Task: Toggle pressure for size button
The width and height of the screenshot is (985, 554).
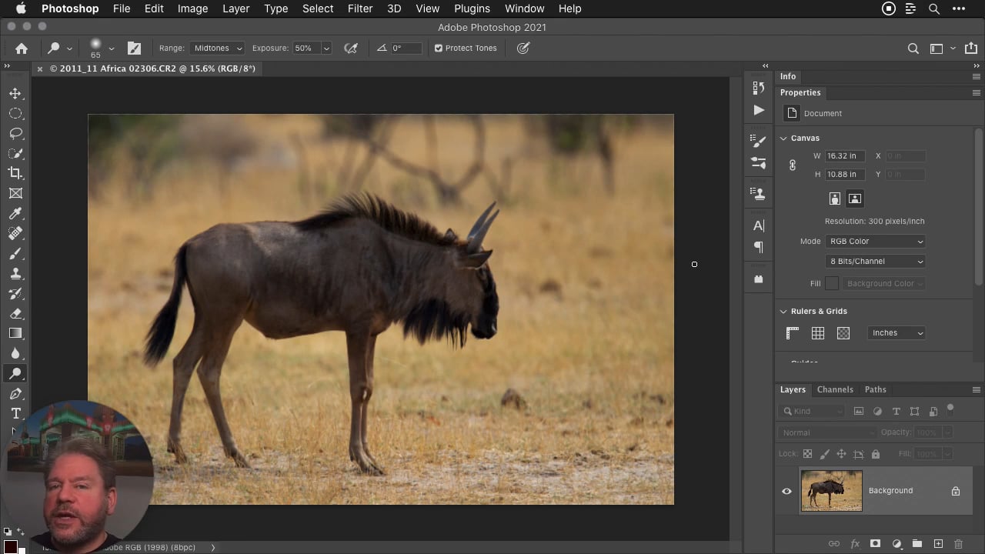Action: point(523,48)
